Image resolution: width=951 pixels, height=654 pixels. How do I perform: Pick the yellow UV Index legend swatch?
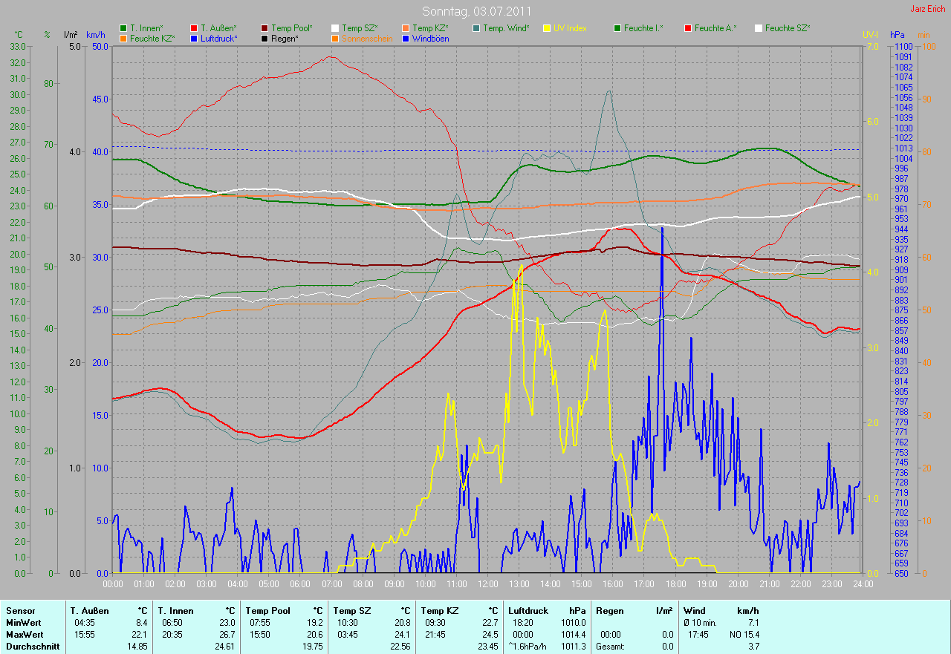pyautogui.click(x=547, y=28)
